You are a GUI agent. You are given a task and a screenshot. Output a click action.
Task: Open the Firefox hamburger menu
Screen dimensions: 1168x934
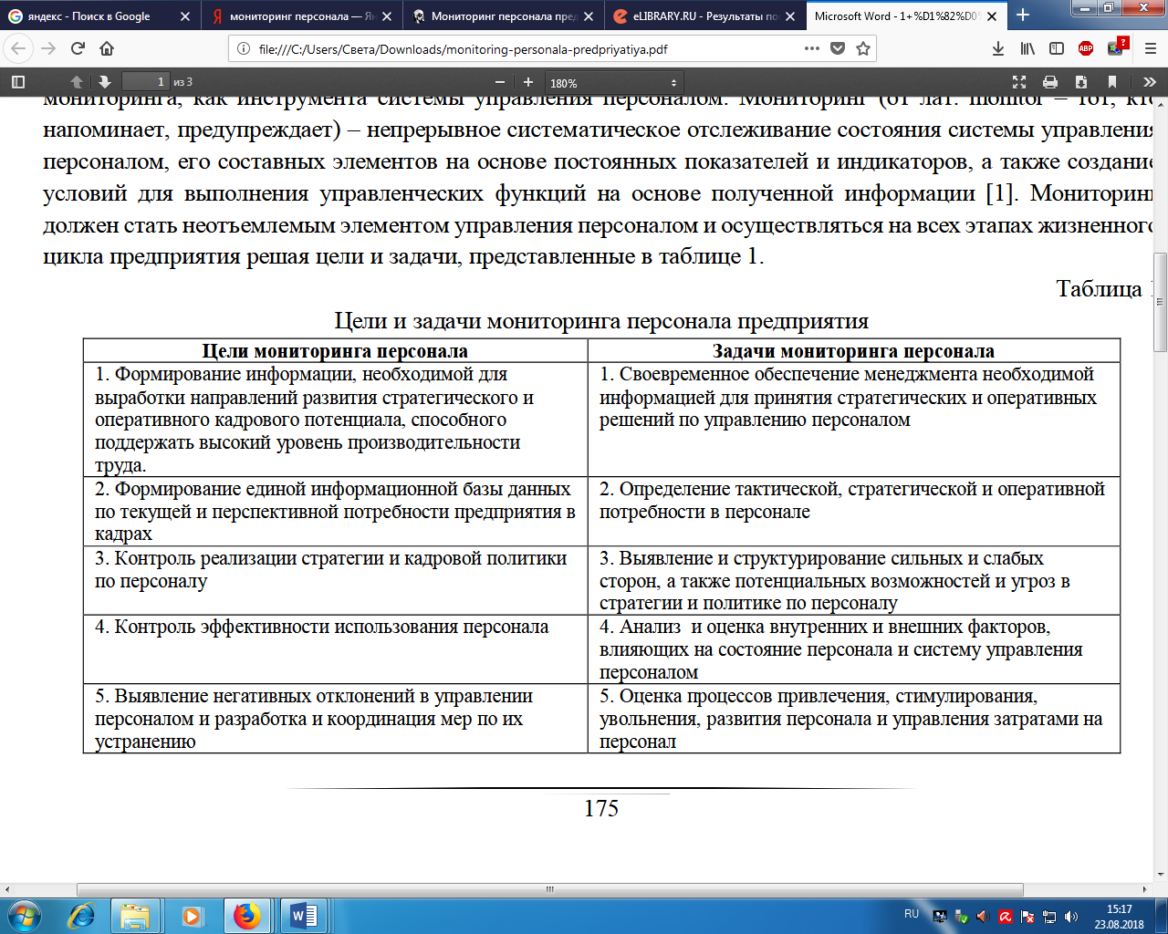pyautogui.click(x=1150, y=48)
